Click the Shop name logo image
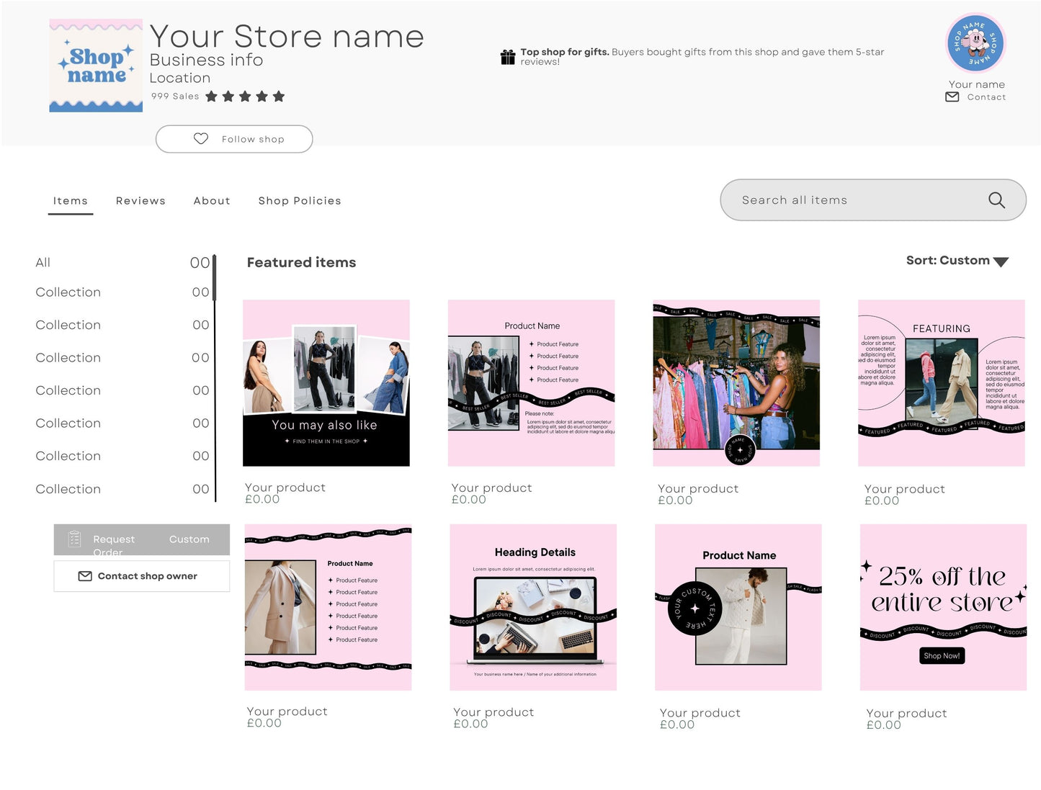This screenshot has width=1041, height=790. [96, 65]
